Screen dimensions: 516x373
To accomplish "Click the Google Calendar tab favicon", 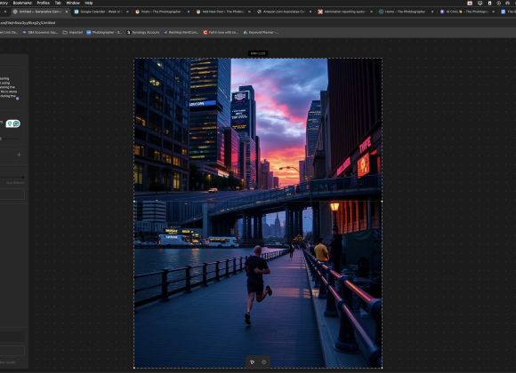I will 77,12.
